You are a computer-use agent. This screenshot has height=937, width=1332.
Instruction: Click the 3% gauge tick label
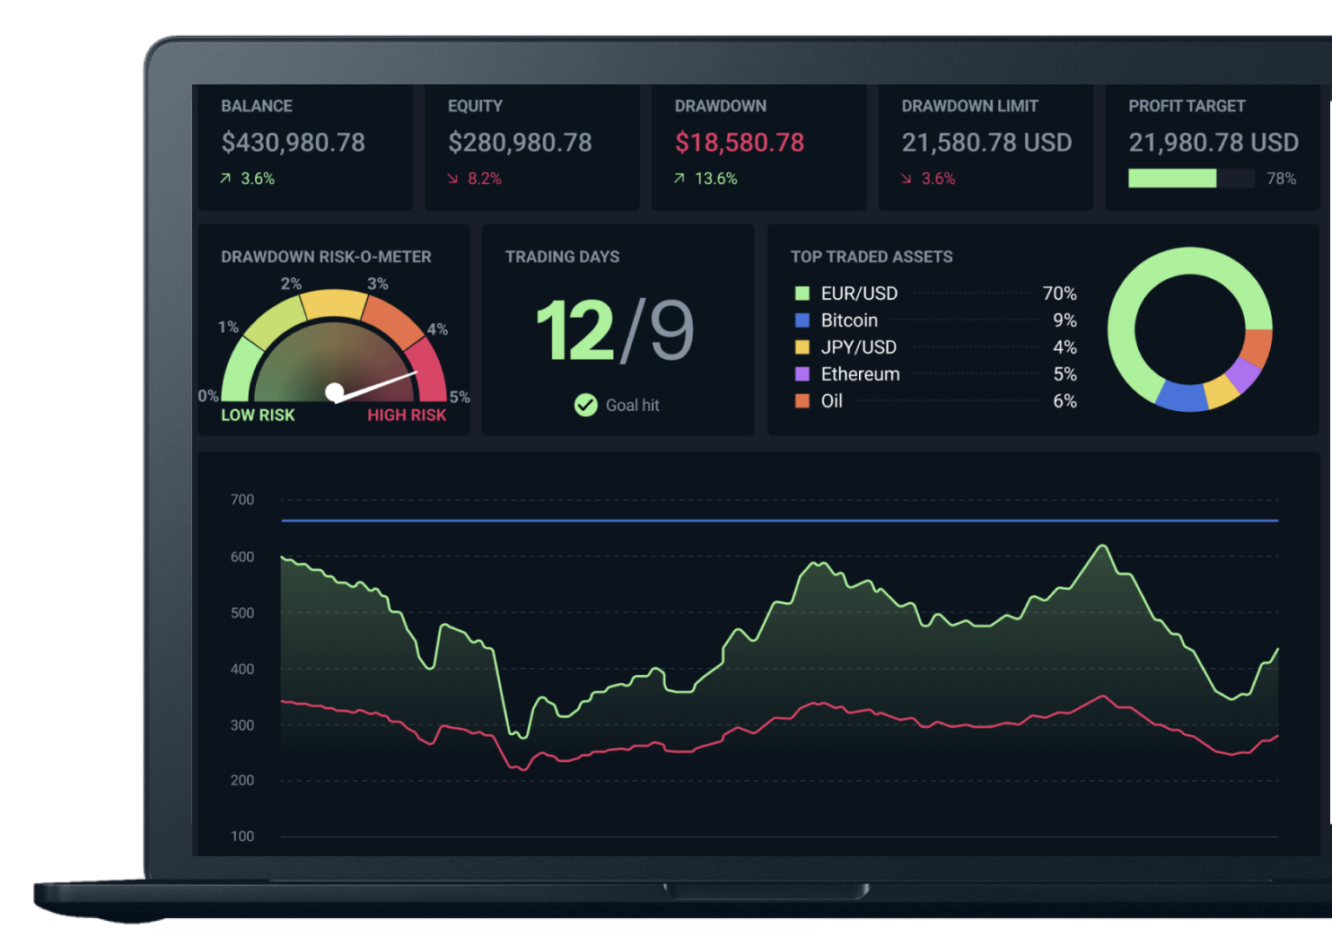[x=378, y=284]
